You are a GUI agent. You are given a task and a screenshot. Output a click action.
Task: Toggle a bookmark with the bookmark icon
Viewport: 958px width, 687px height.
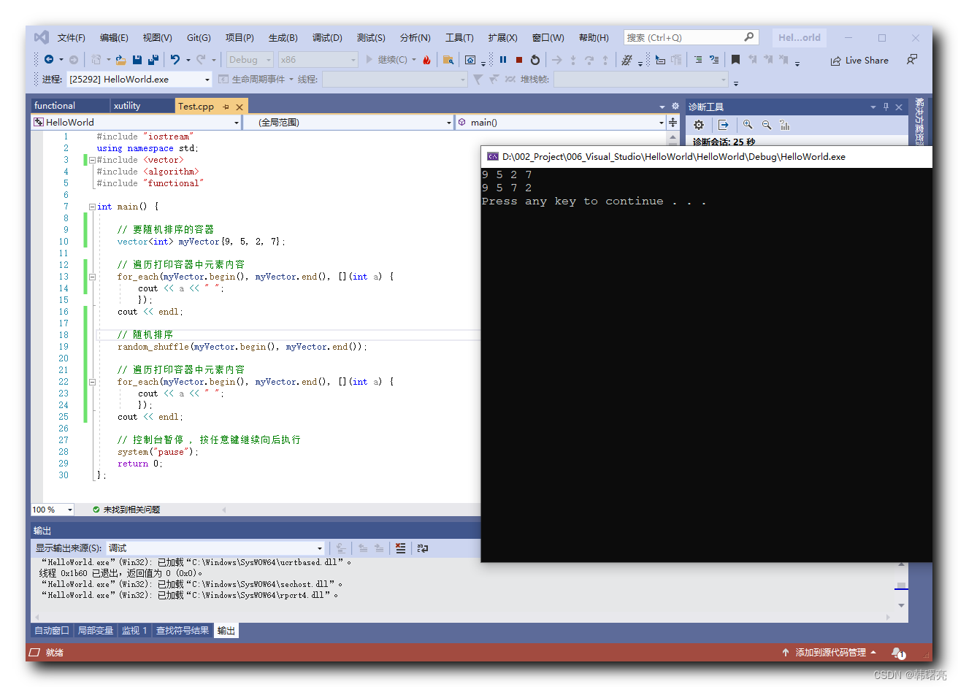pos(735,60)
